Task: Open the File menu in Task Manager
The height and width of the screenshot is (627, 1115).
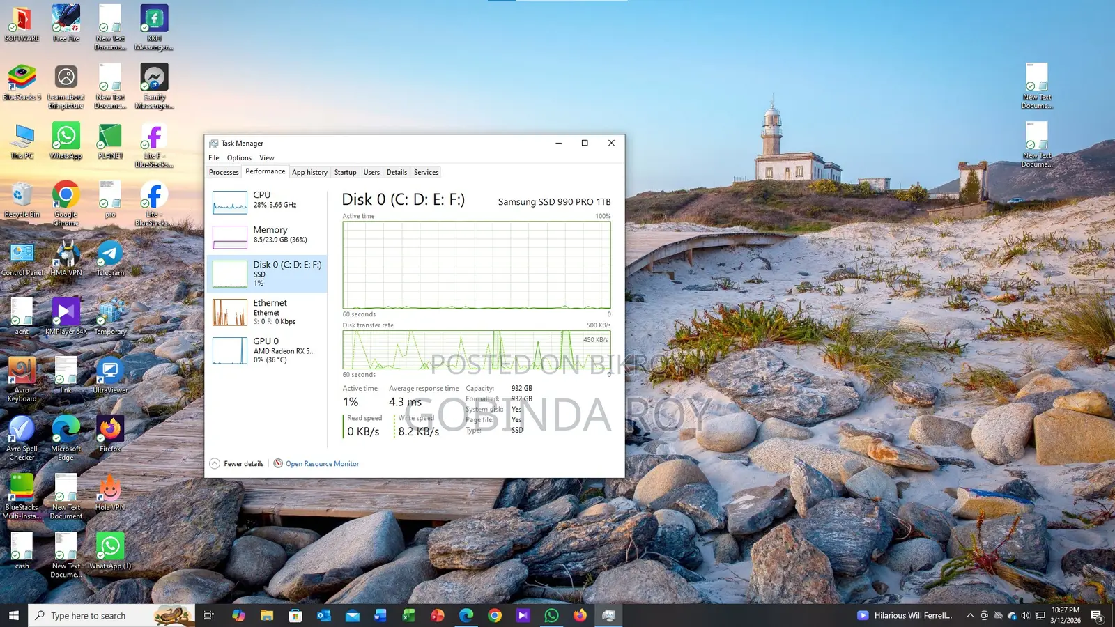Action: [214, 158]
